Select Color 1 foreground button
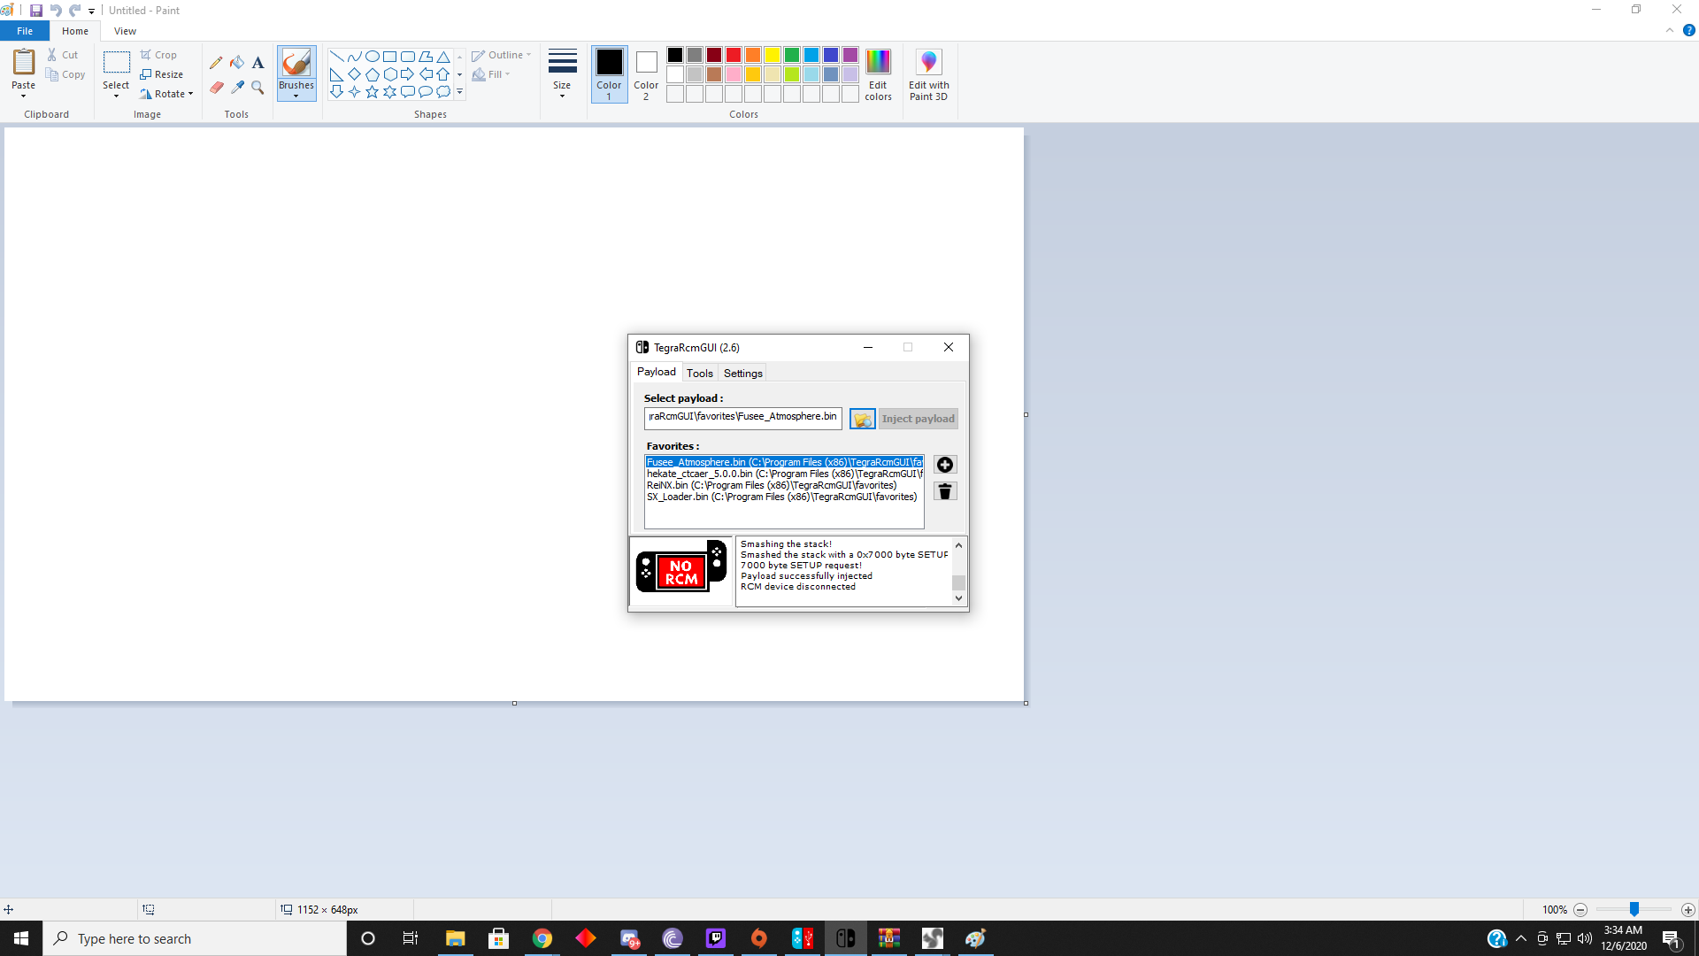1699x956 pixels. 609,74
